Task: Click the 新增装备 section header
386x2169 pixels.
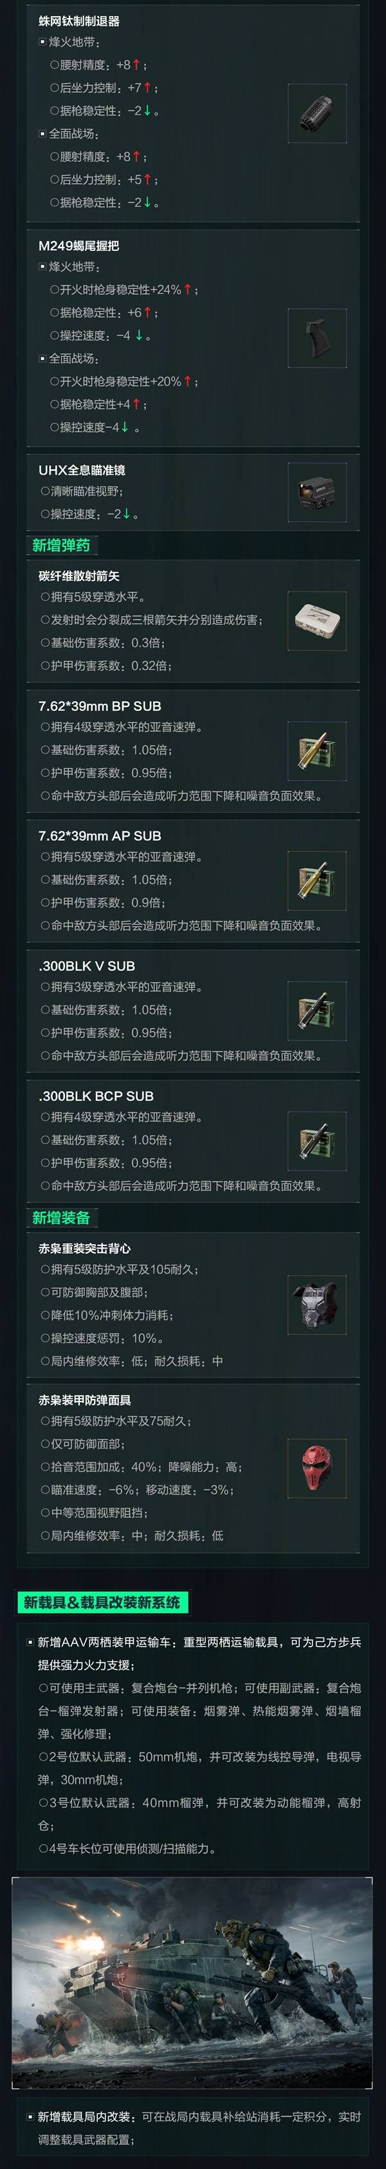Action: click(62, 1218)
